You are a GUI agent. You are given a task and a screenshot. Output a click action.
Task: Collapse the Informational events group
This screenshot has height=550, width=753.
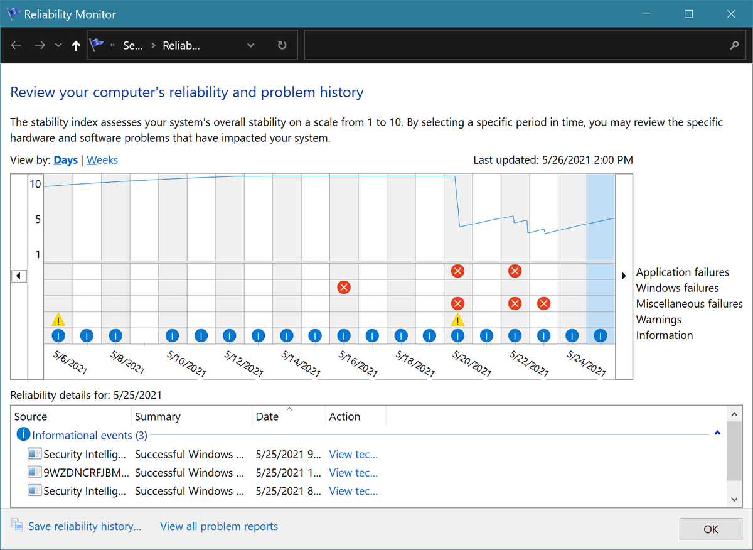[x=717, y=433]
